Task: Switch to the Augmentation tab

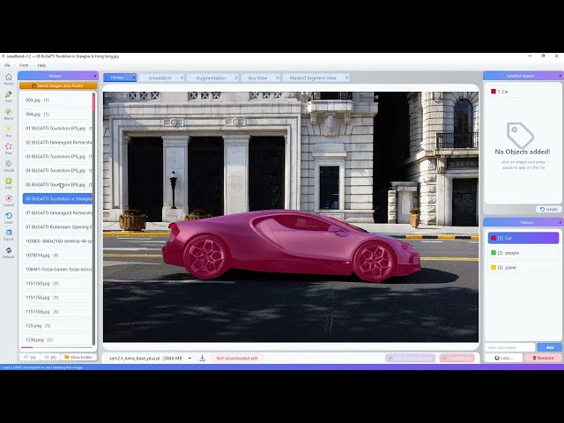Action: tap(211, 78)
